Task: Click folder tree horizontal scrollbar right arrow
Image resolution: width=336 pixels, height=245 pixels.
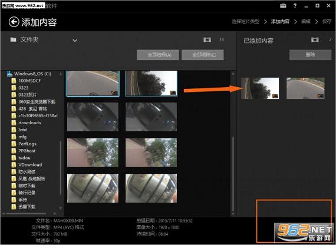Action: [55, 214]
